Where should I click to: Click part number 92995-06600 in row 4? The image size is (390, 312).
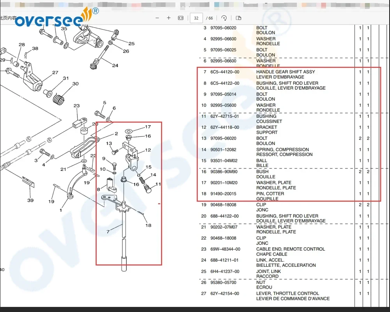point(223,39)
